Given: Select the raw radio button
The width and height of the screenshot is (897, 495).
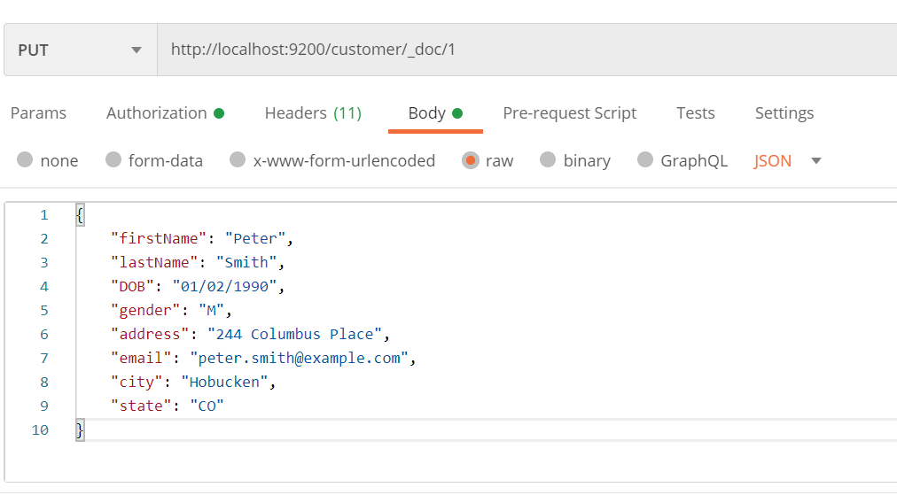Looking at the screenshot, I should 471,160.
